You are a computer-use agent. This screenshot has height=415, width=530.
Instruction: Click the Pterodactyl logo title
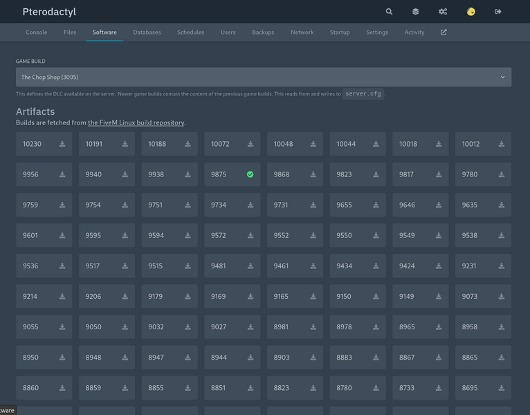[x=49, y=12]
